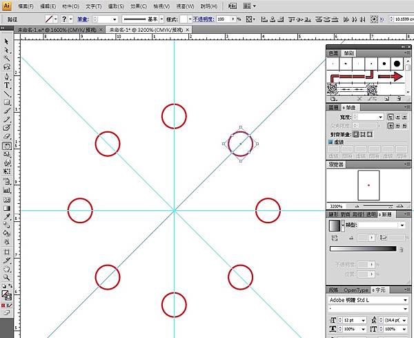This screenshot has height=338, width=414.
Task: Click the Illustrator Ai application logo
Action: 7,6
